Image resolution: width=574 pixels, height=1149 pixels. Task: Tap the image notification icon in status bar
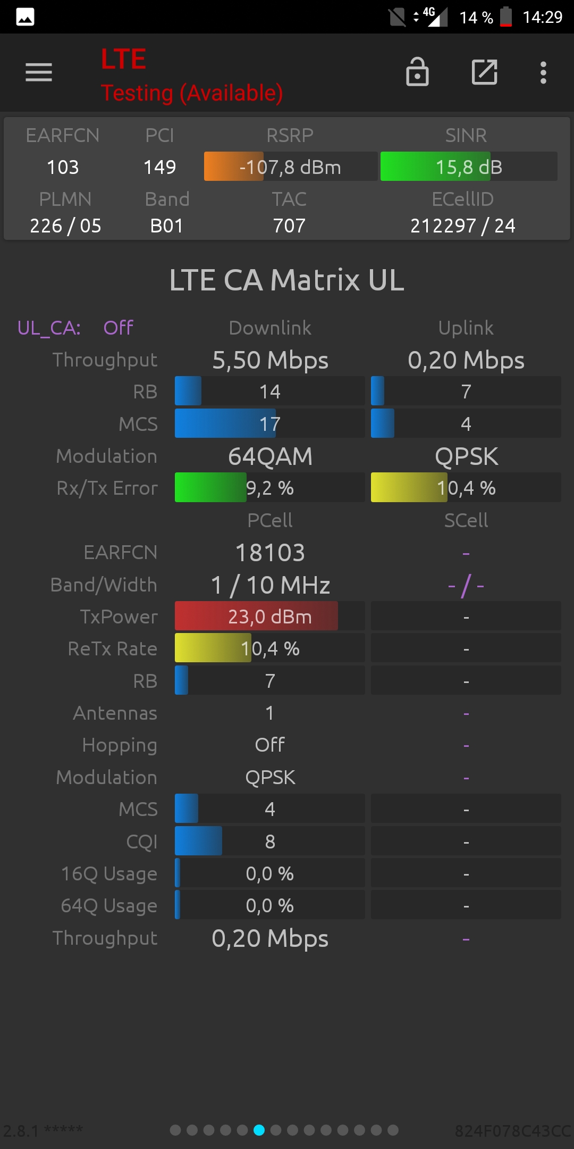click(25, 17)
